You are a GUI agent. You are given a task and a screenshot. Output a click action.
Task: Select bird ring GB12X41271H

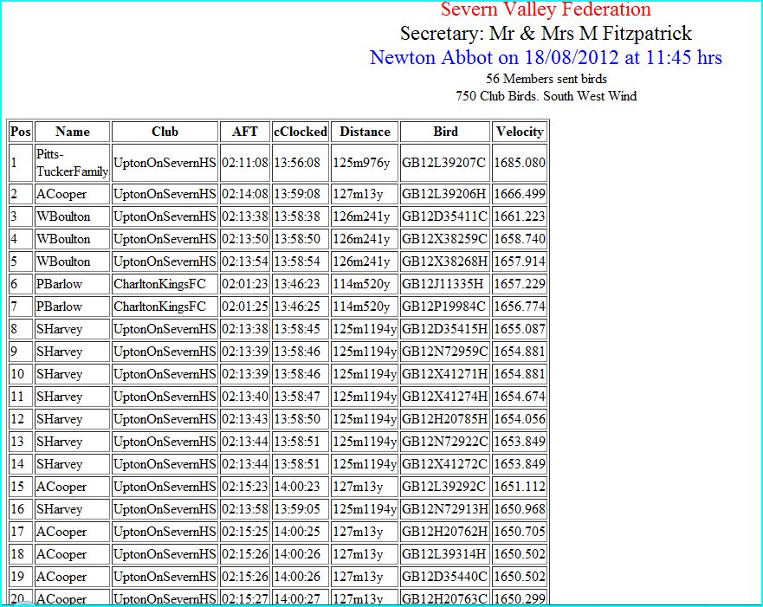445,374
